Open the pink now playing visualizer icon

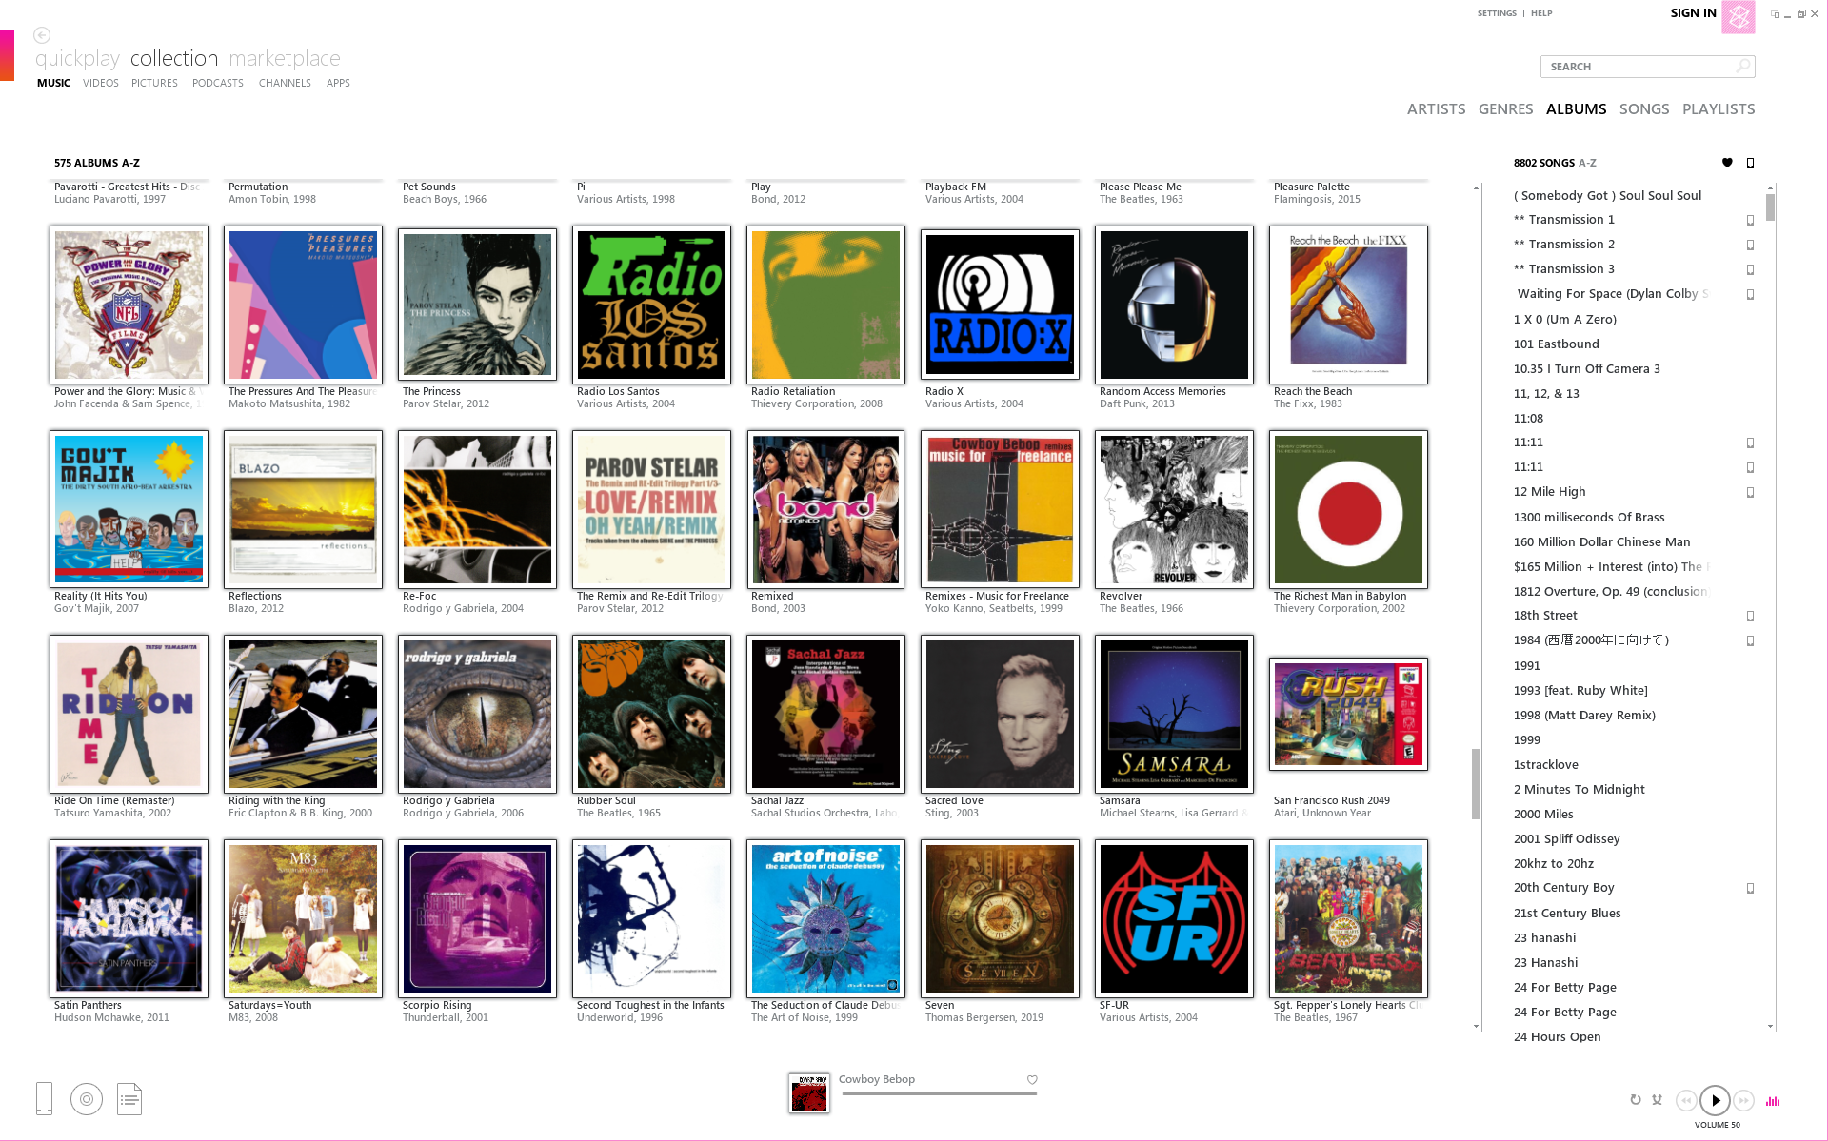pos(1773,1101)
